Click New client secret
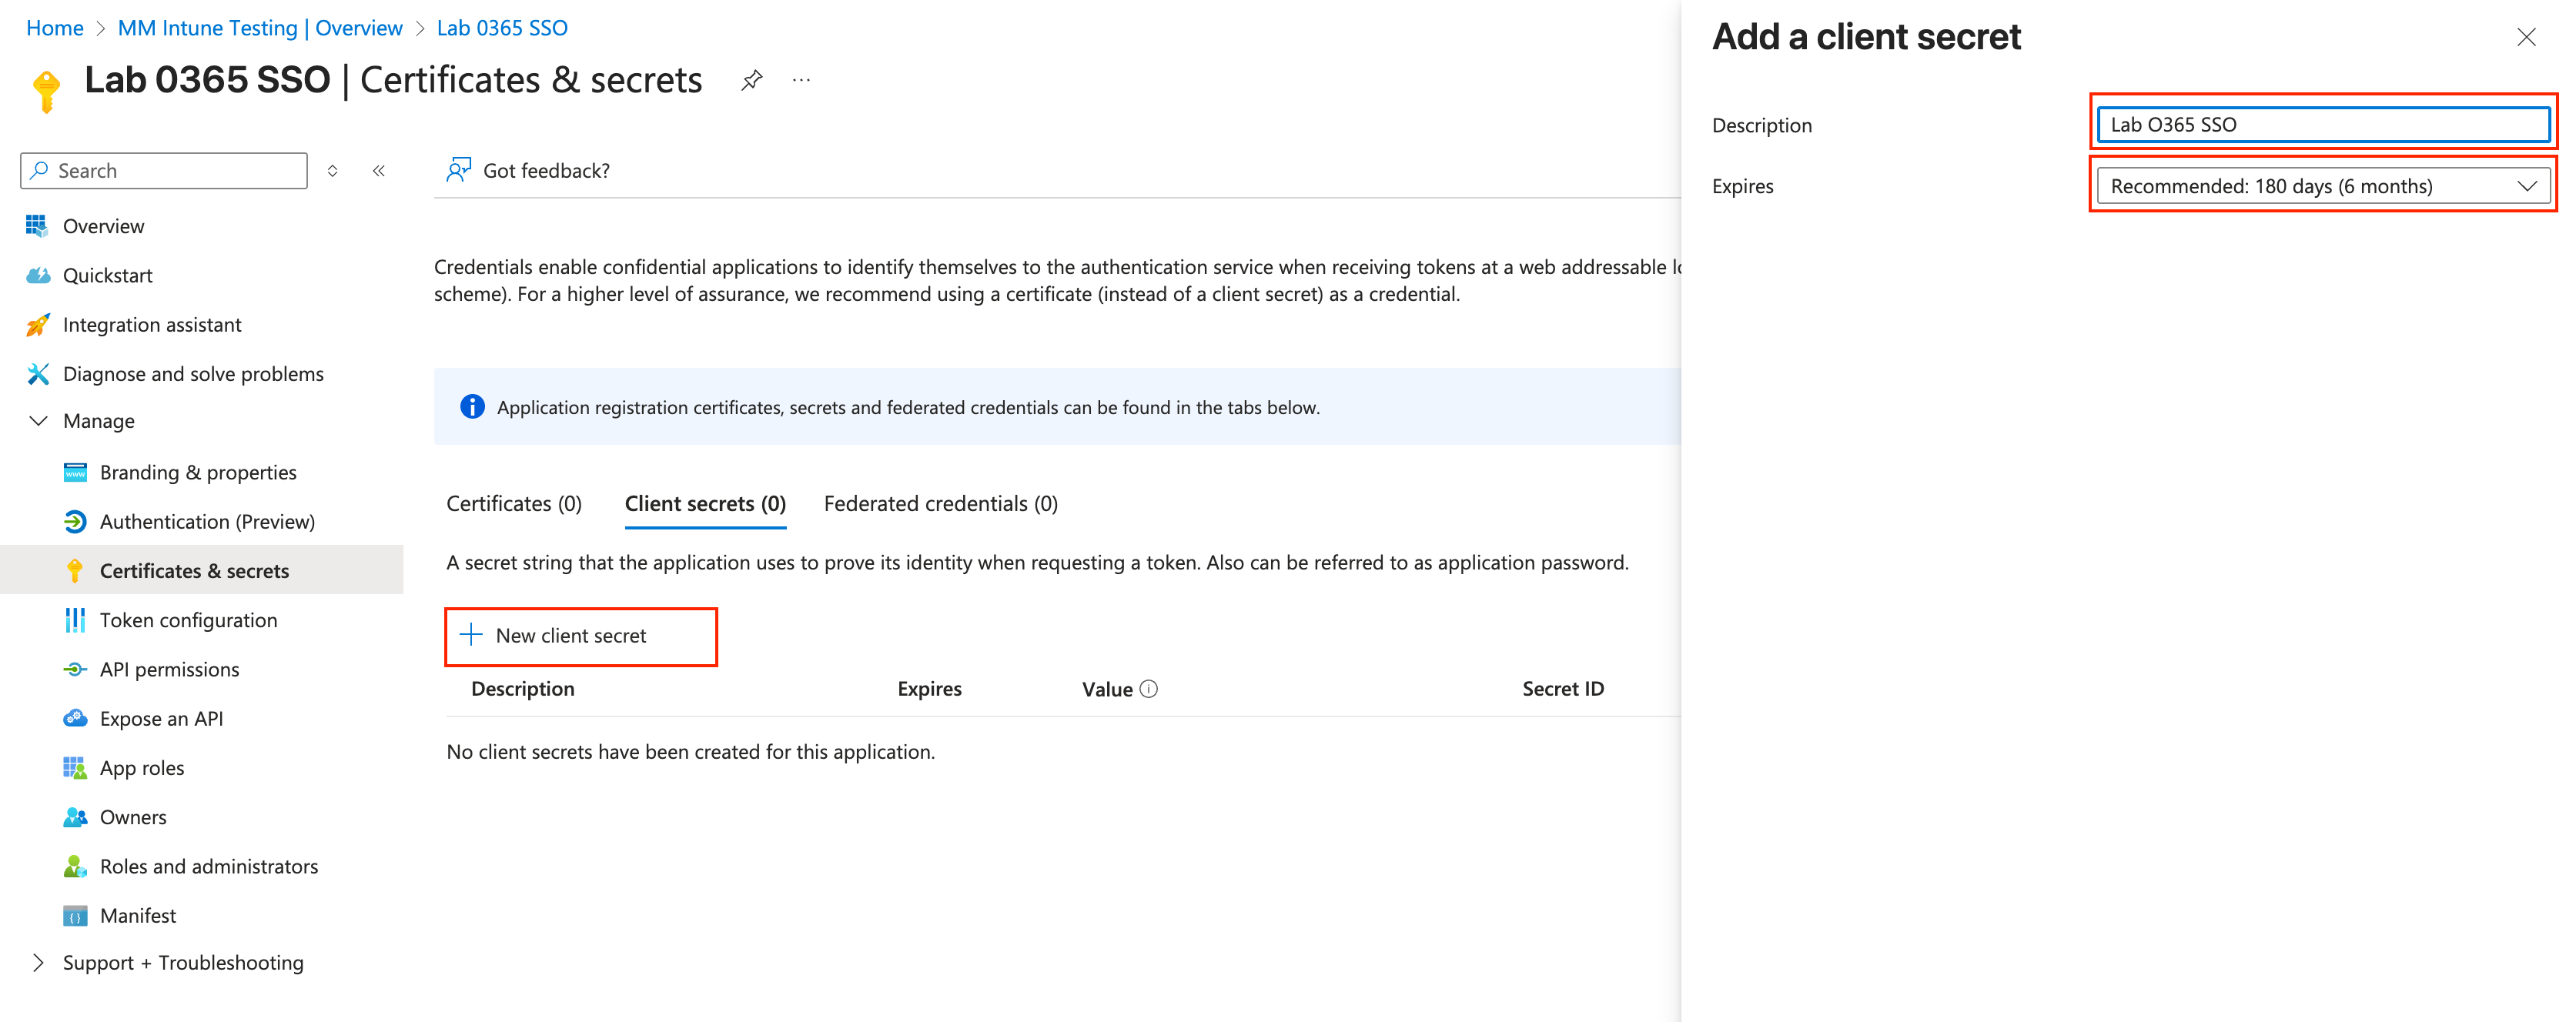This screenshot has width=2576, height=1022. (x=580, y=636)
